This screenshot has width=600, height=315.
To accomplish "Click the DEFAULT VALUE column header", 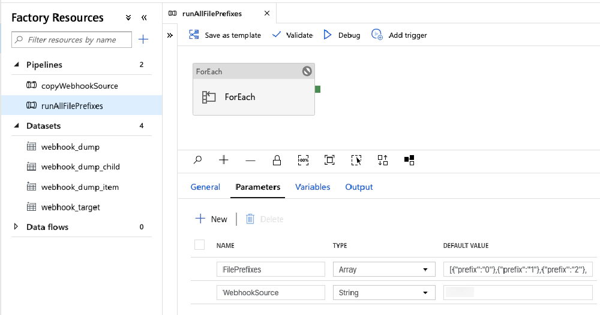I will (x=466, y=246).
